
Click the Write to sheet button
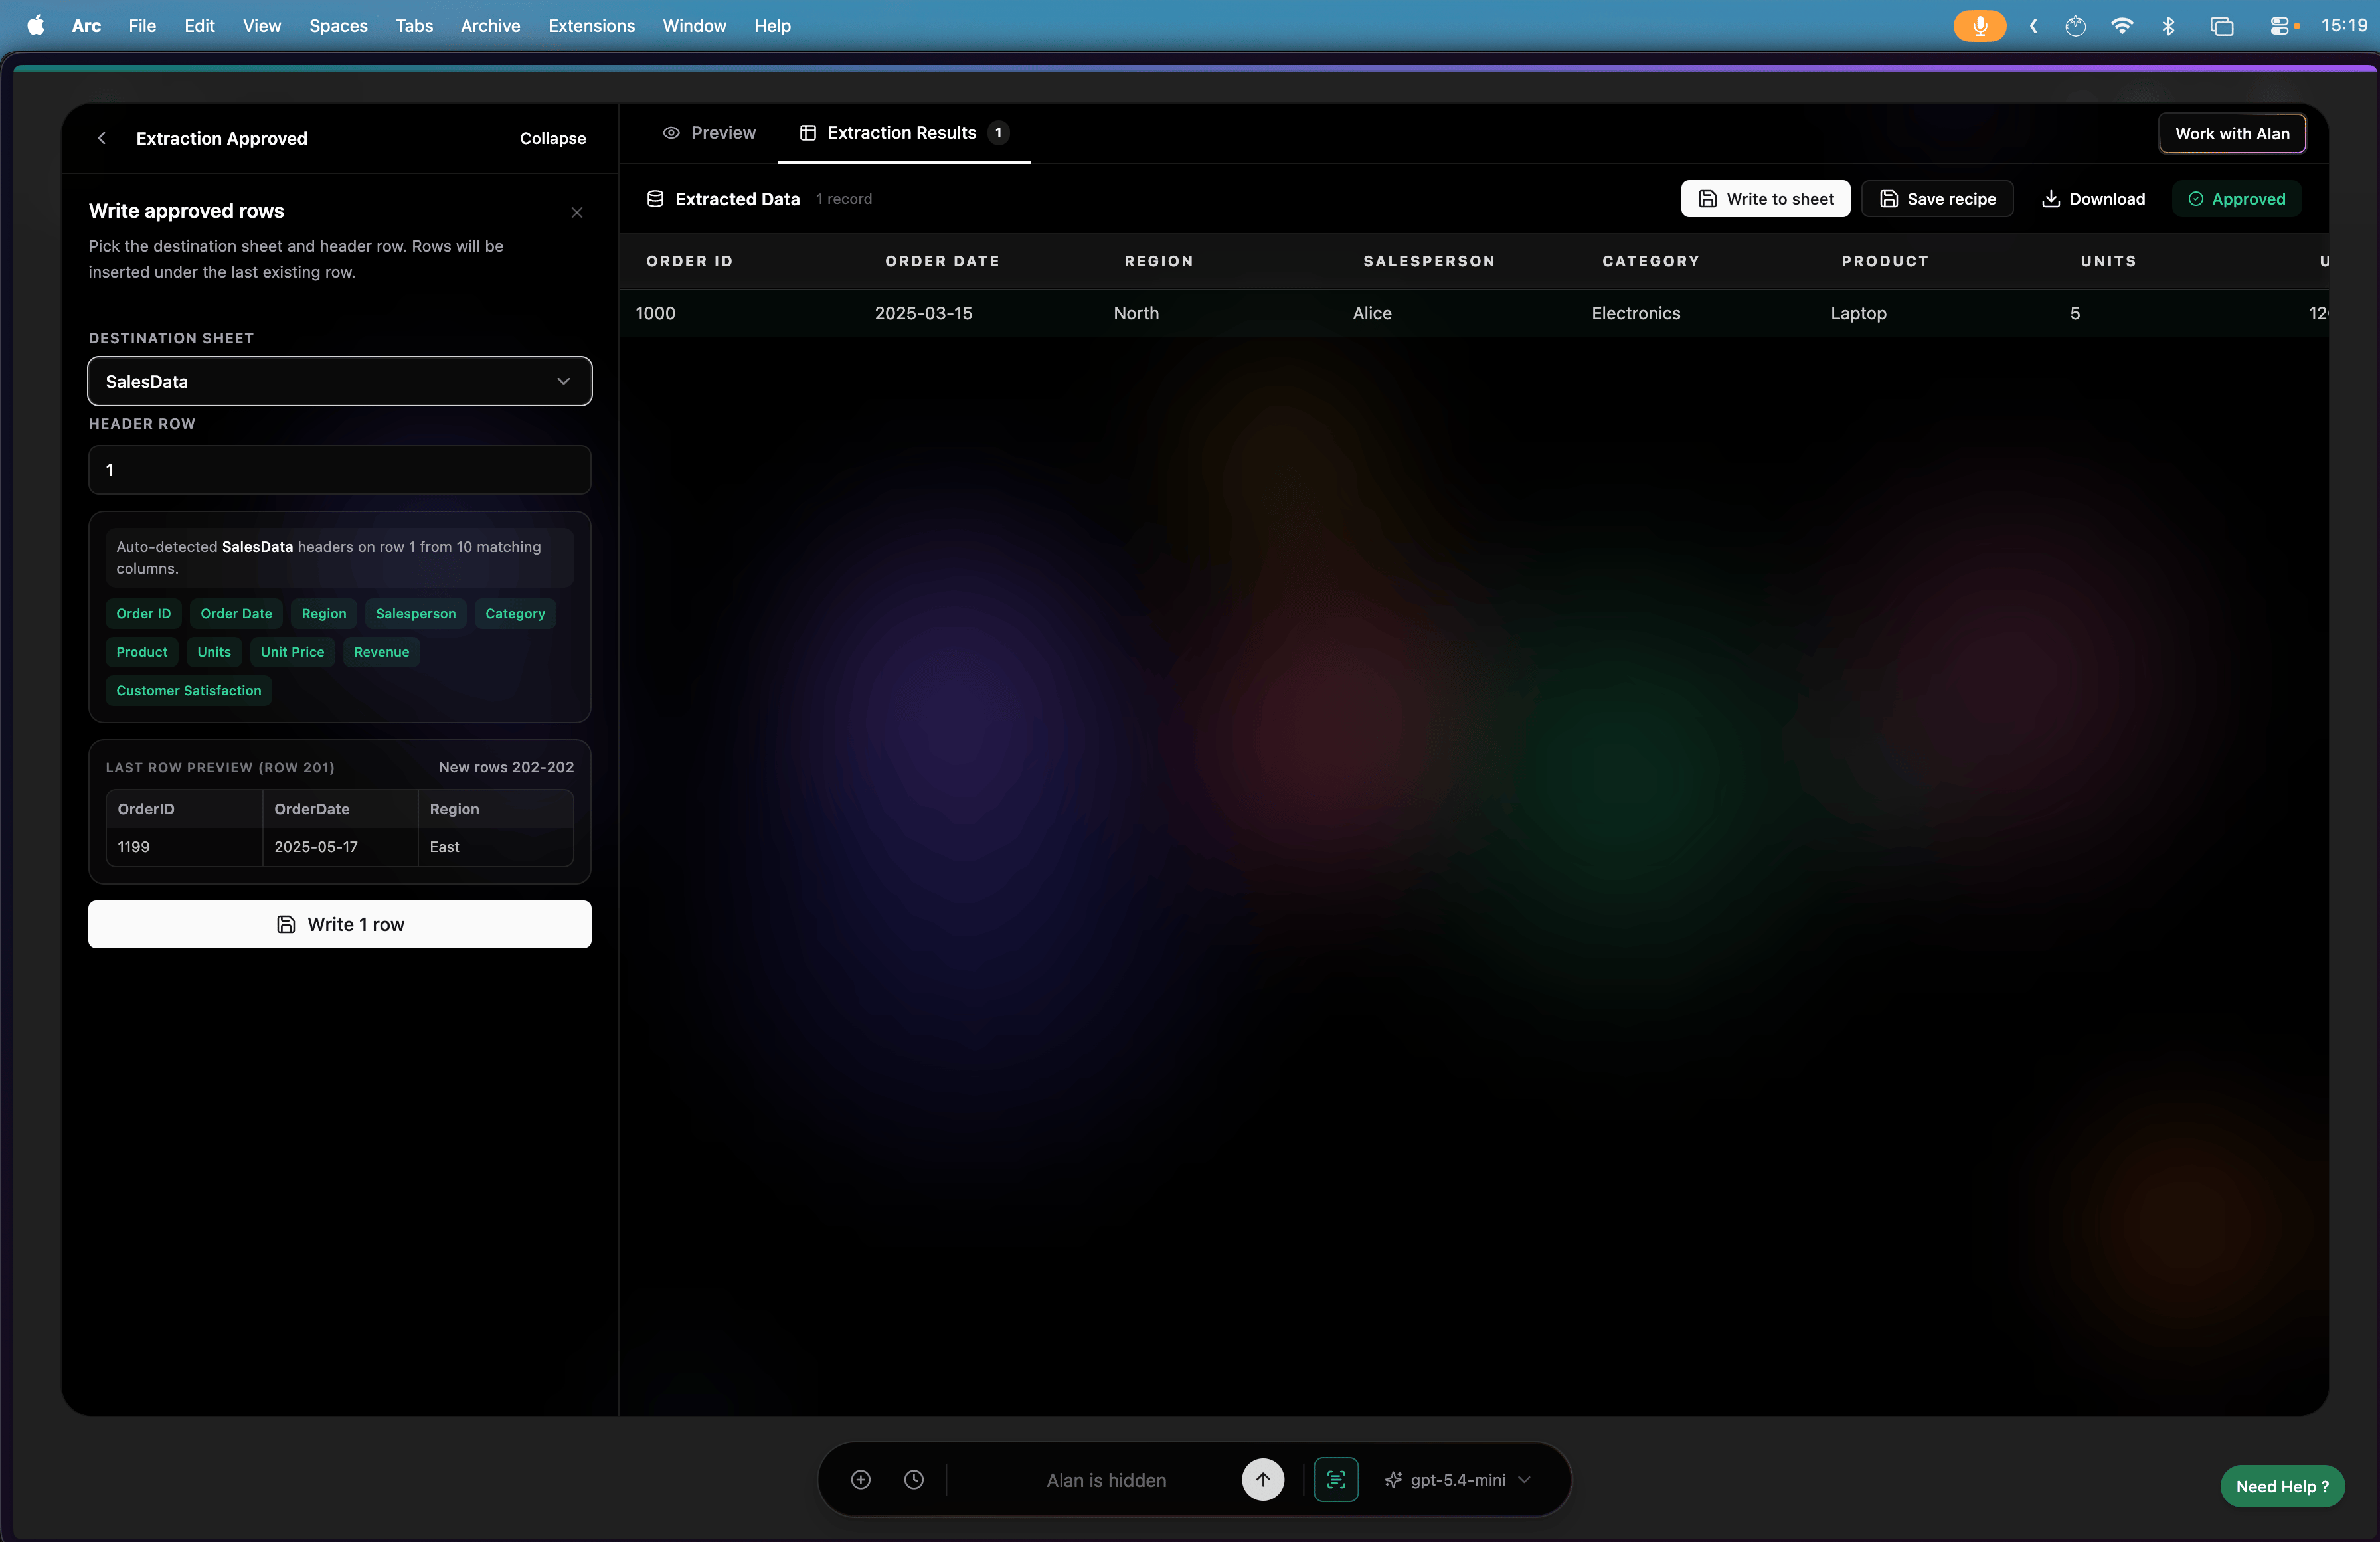click(1765, 199)
